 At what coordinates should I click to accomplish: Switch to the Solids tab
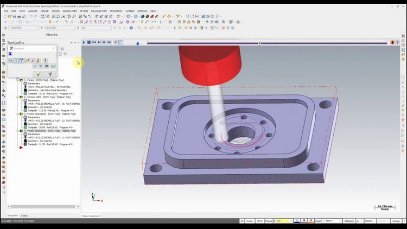(24, 215)
